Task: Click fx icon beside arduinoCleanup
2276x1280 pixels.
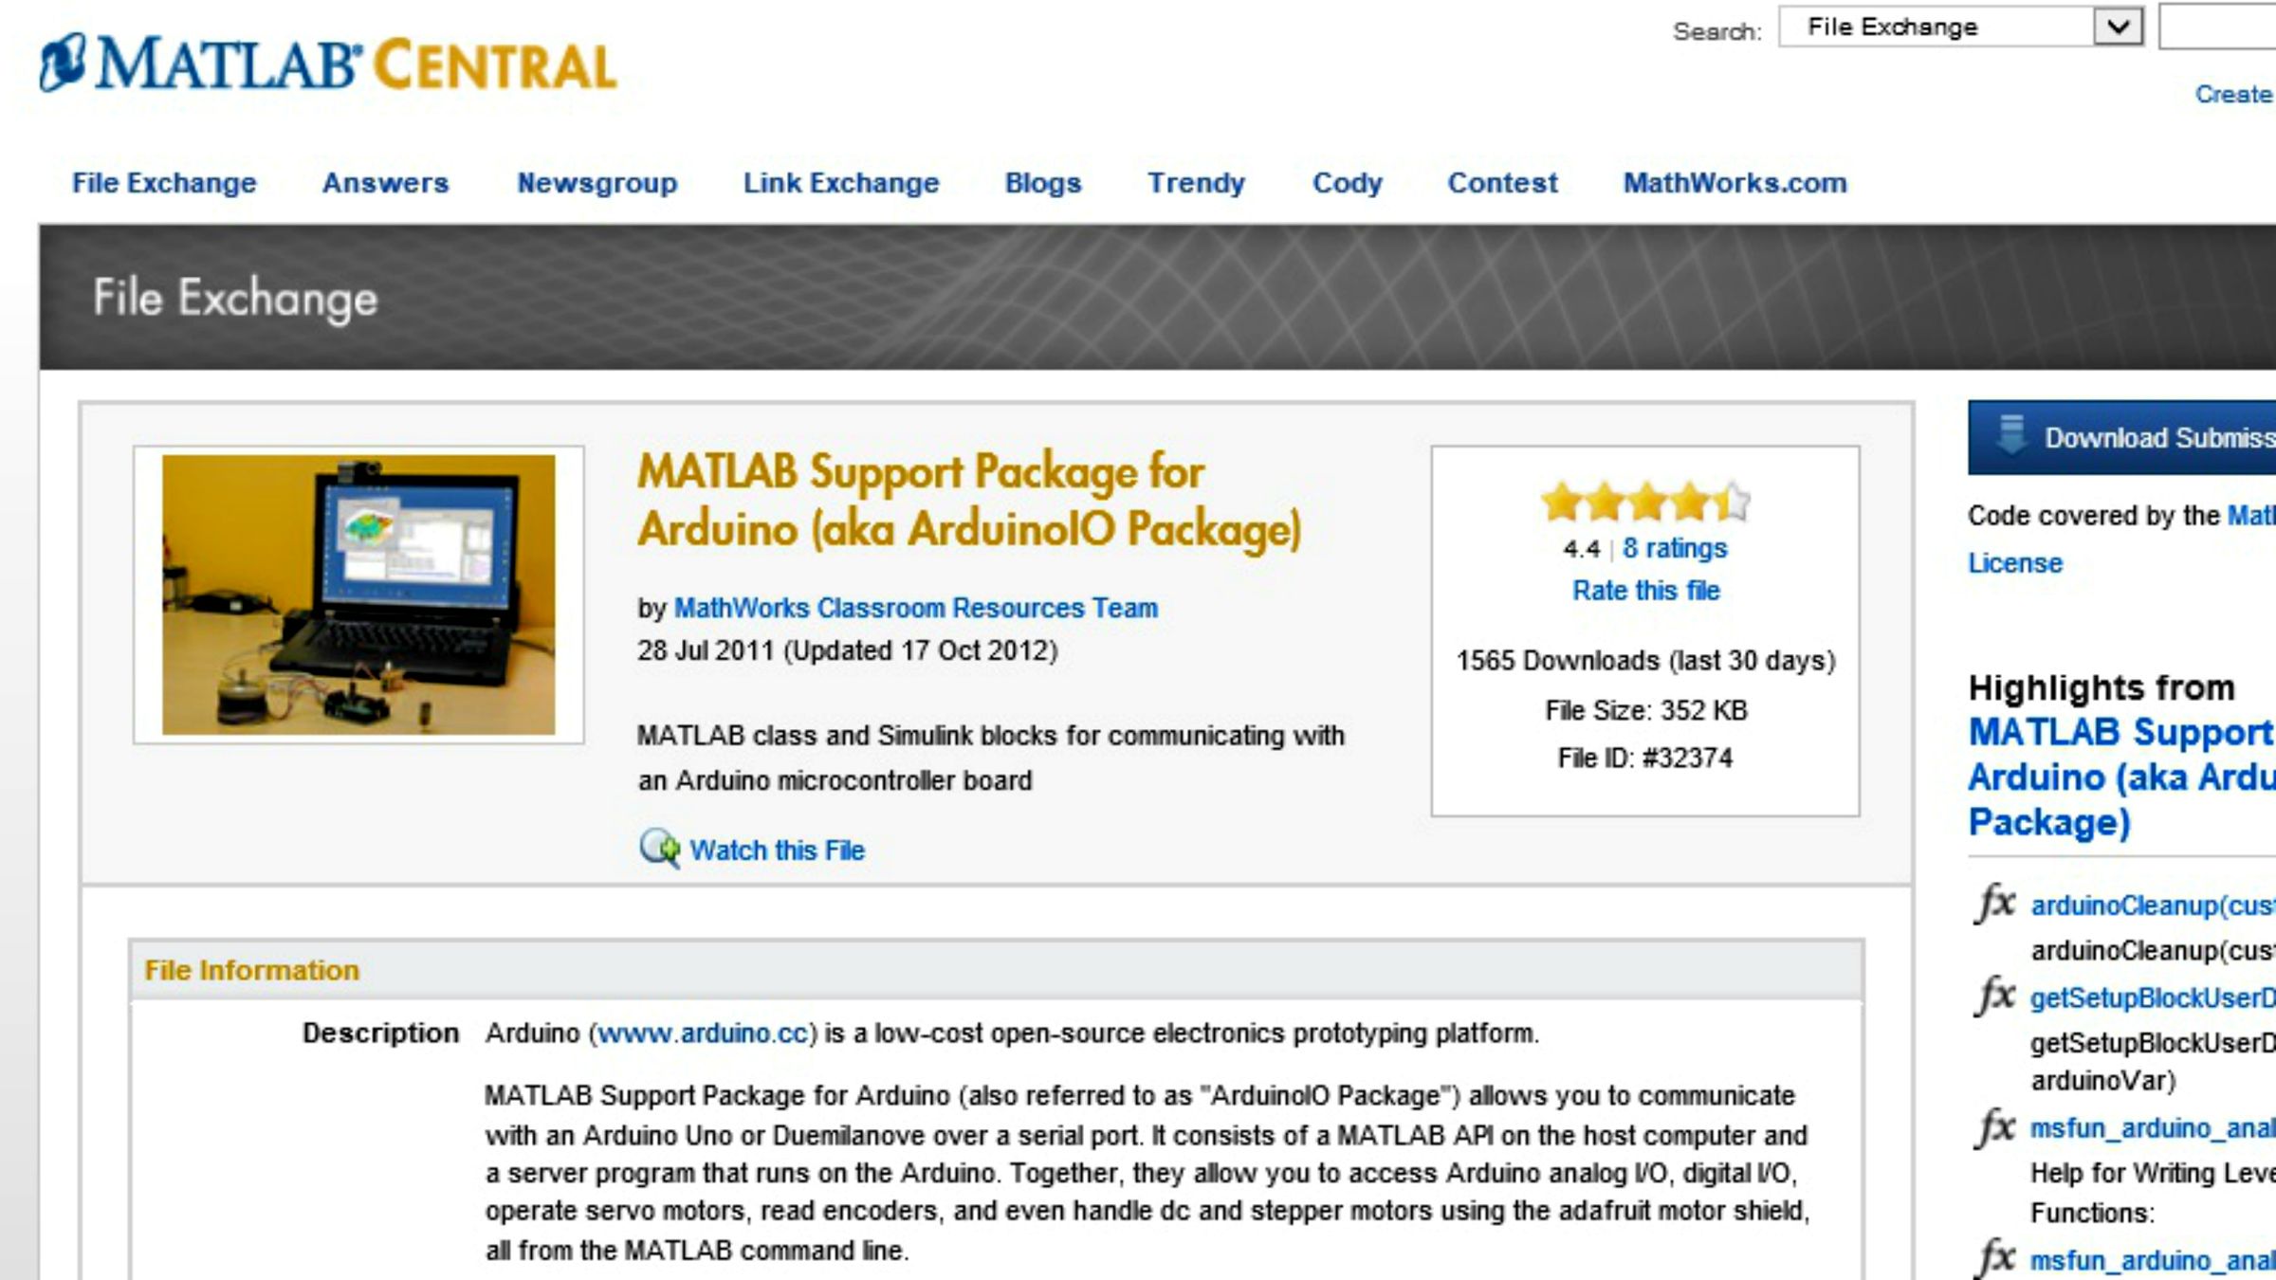Action: (1995, 904)
